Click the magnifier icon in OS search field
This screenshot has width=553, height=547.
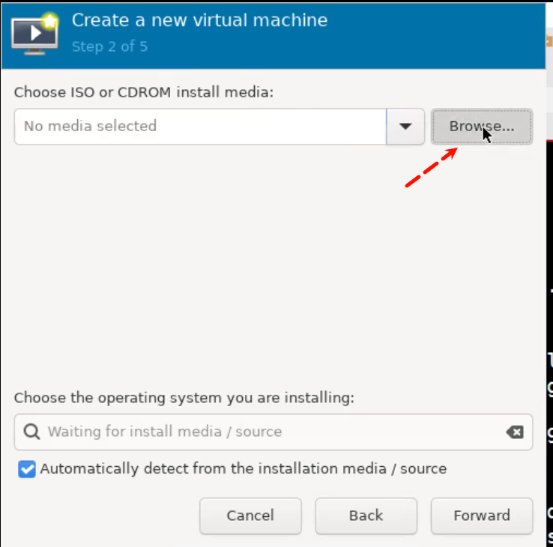pyautogui.click(x=31, y=432)
